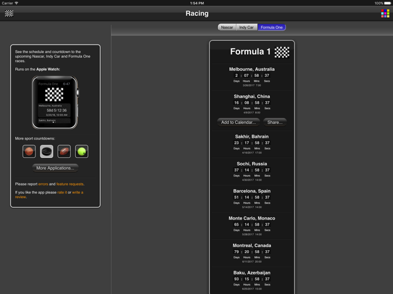Open the tennis ball countdown app icon
The width and height of the screenshot is (393, 294).
[x=82, y=151]
